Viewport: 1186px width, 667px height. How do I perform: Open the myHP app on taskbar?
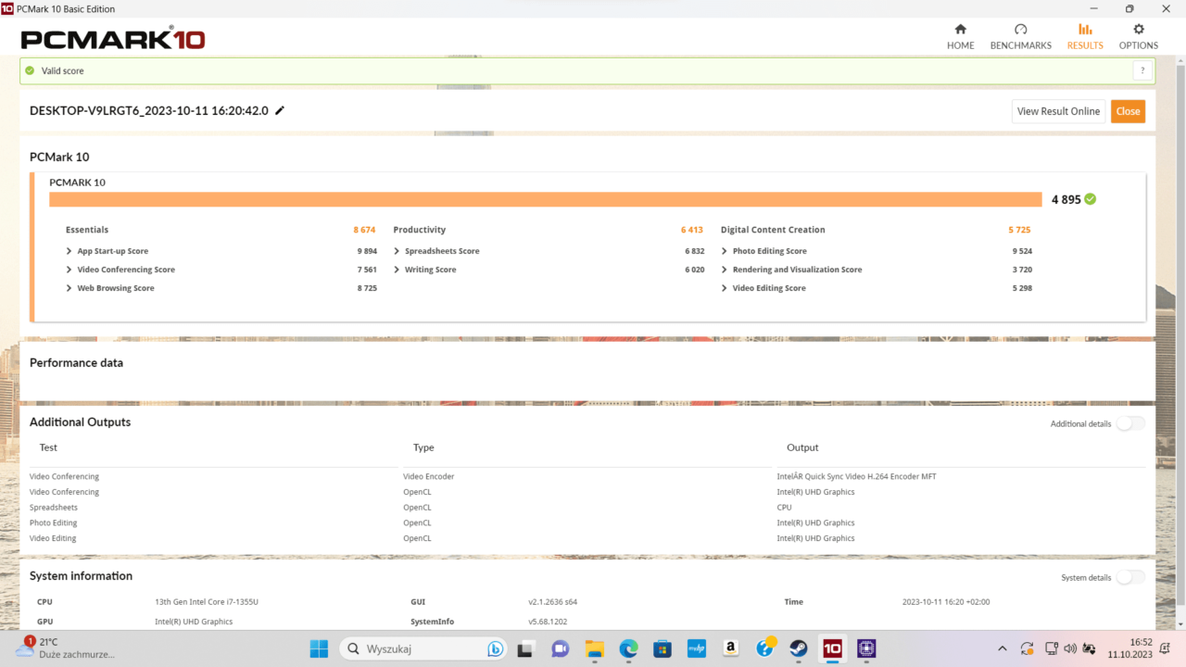click(x=697, y=648)
